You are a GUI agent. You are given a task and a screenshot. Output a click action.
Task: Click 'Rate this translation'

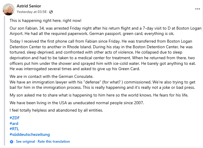54,141
